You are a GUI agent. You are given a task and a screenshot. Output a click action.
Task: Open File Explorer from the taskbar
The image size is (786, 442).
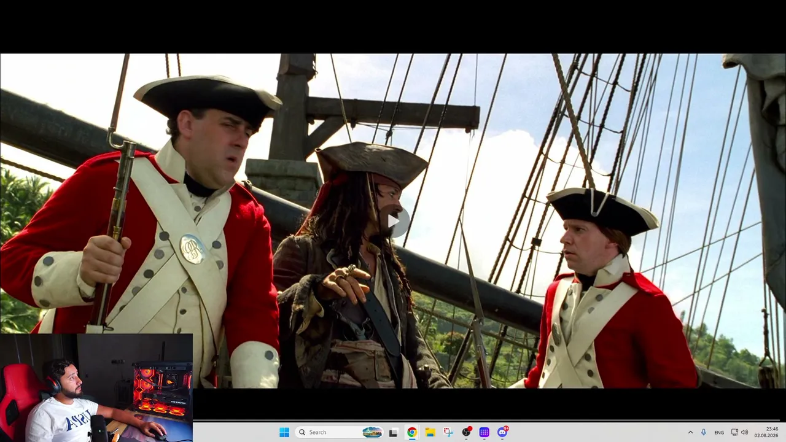(x=430, y=432)
